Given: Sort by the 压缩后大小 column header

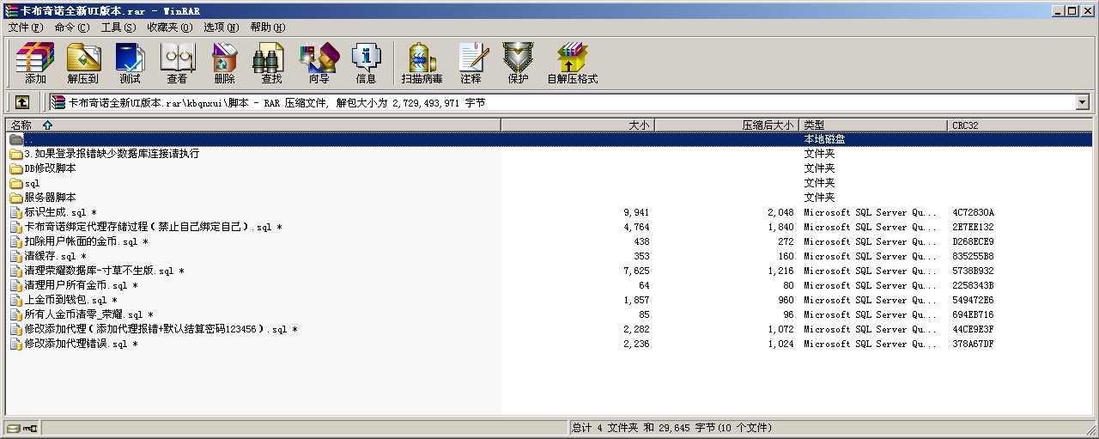Looking at the screenshot, I should (726, 125).
